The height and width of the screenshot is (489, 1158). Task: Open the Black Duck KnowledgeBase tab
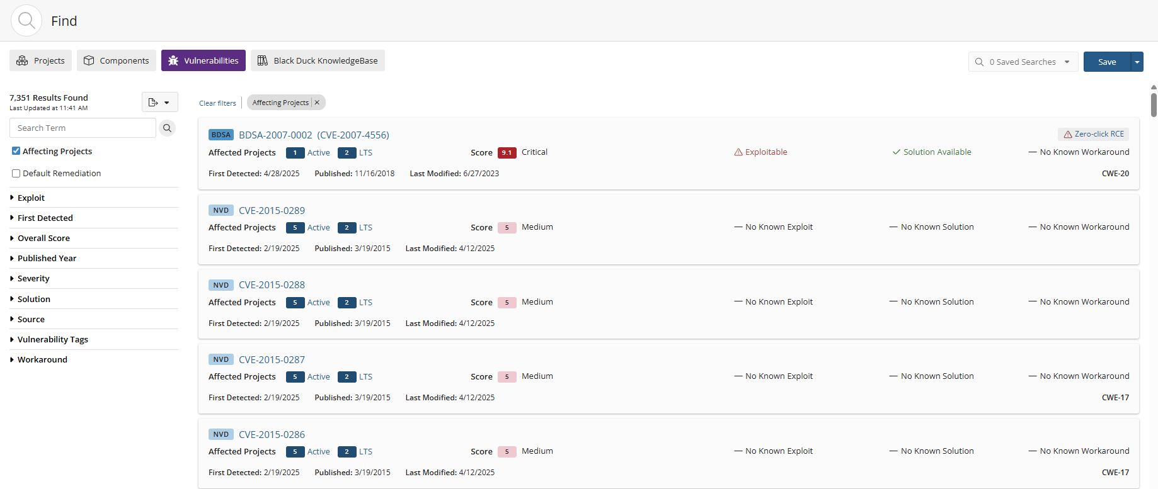pos(318,60)
